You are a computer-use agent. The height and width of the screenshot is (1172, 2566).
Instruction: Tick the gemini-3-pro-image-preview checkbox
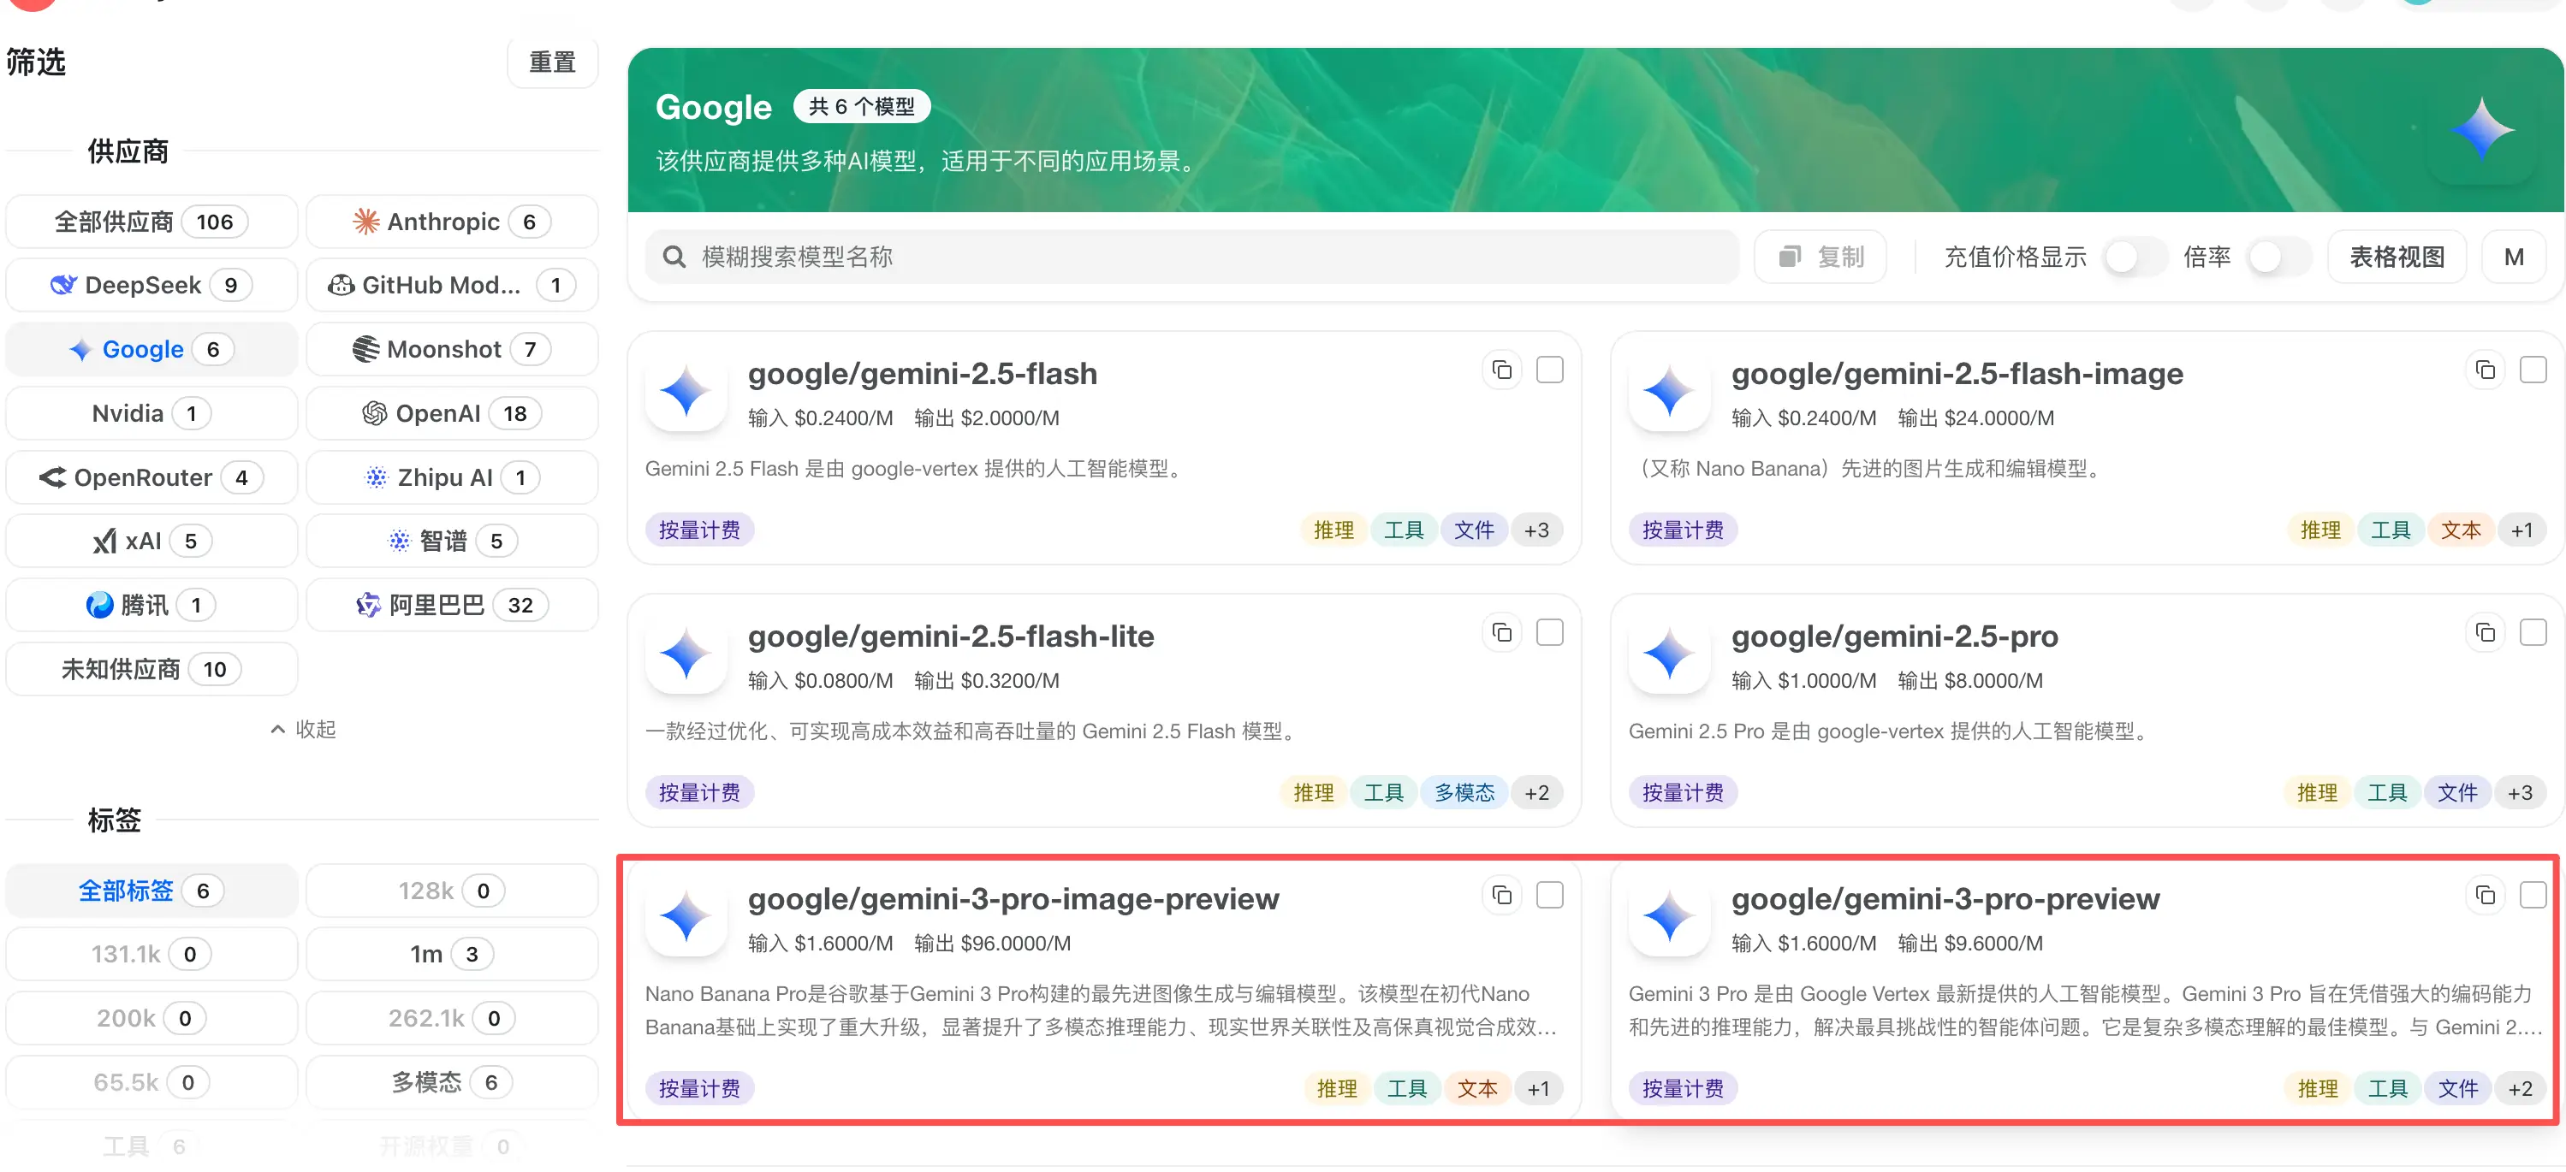(1549, 897)
